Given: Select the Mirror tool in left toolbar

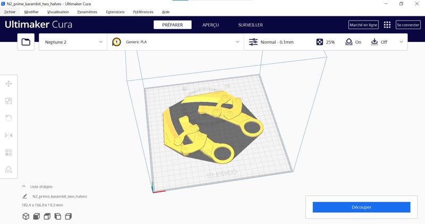Looking at the screenshot, I should [8, 135].
